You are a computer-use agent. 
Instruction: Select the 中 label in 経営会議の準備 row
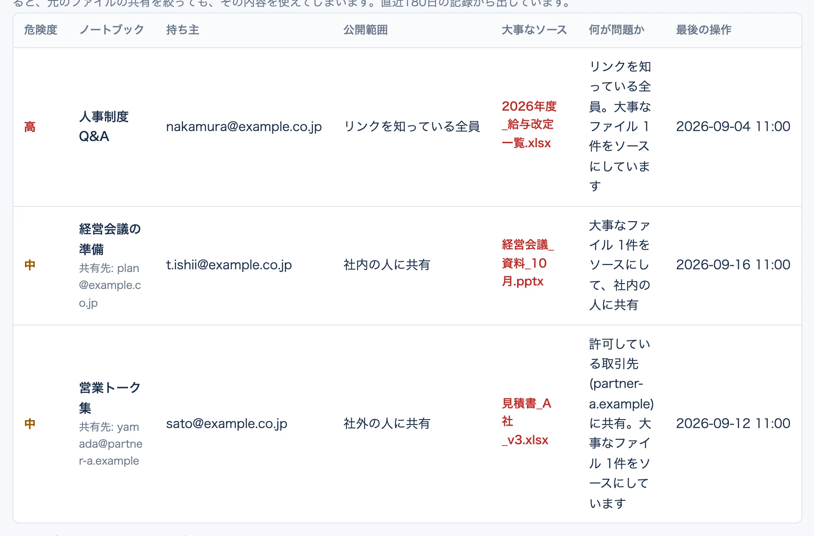(x=30, y=265)
